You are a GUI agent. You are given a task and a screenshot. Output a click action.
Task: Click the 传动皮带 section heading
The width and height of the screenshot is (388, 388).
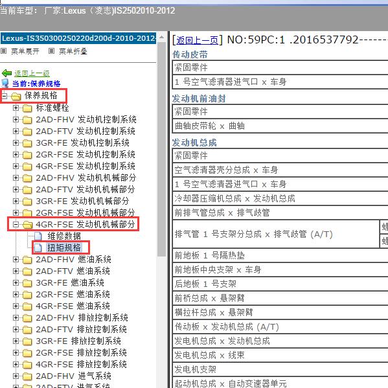click(x=190, y=54)
